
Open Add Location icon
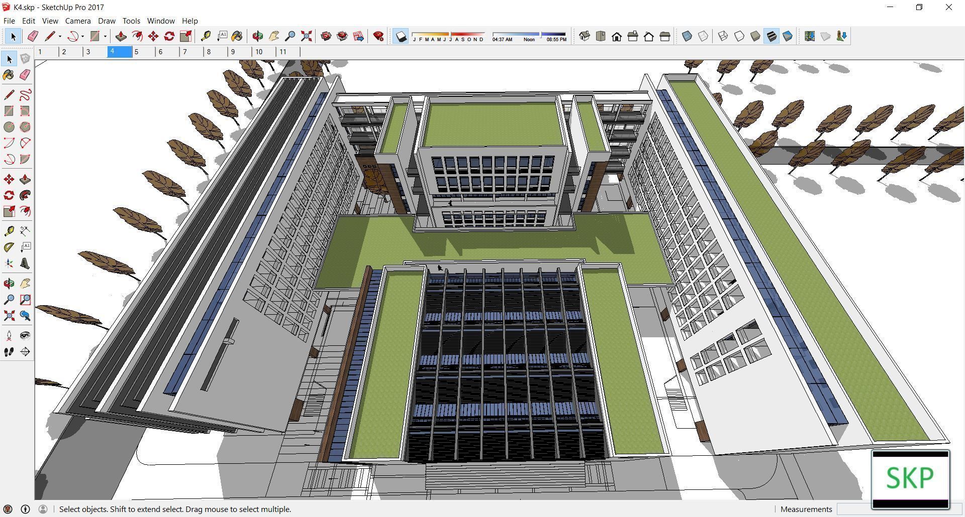810,36
